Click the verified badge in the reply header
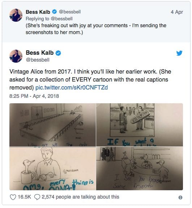 click(54, 12)
